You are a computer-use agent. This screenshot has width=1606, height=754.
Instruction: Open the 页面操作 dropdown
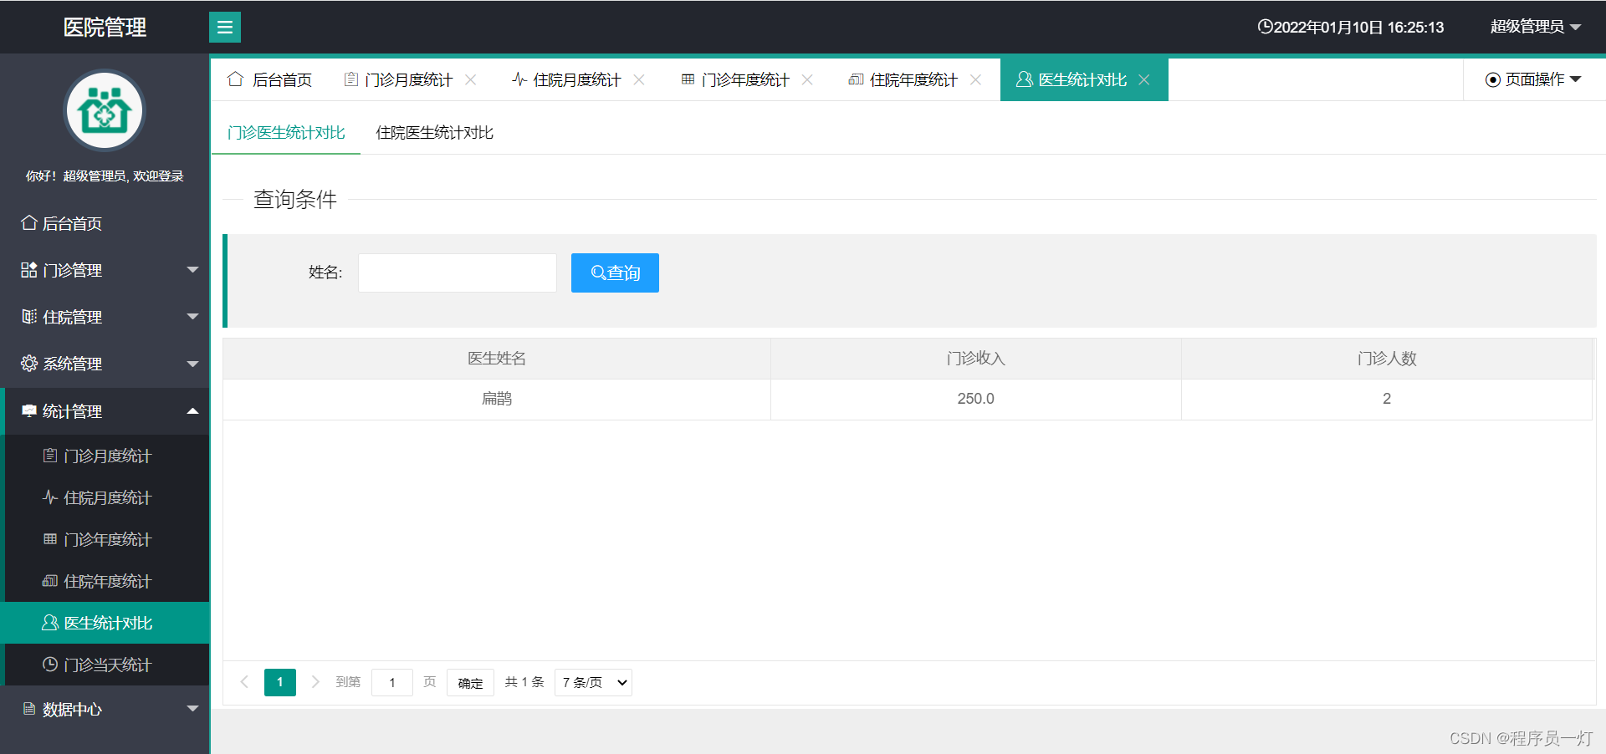pos(1533,79)
